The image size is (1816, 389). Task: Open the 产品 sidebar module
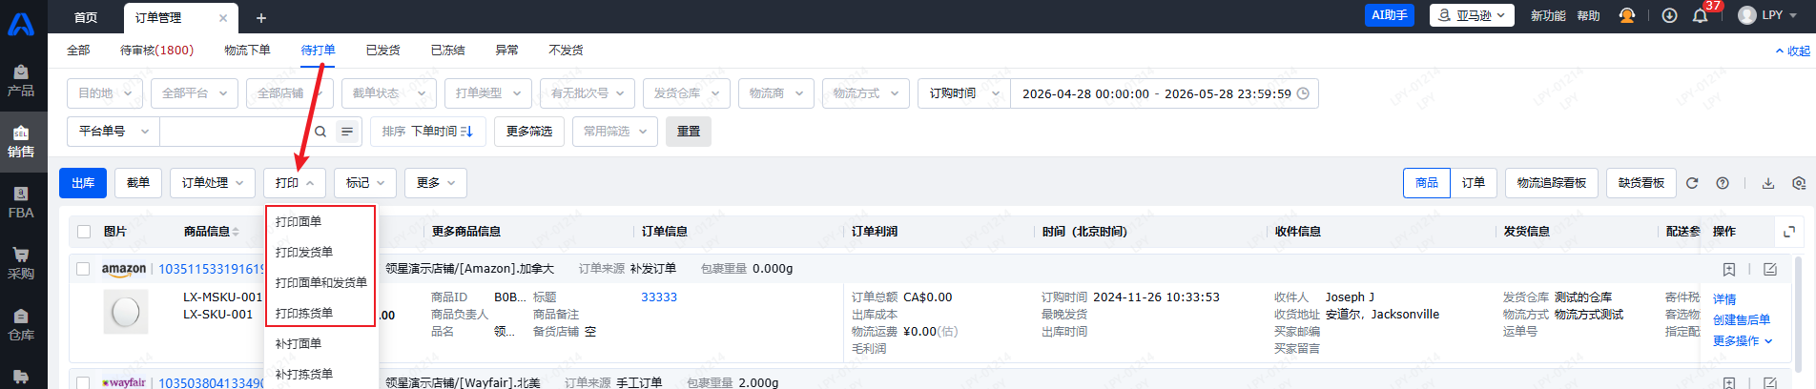tap(21, 81)
